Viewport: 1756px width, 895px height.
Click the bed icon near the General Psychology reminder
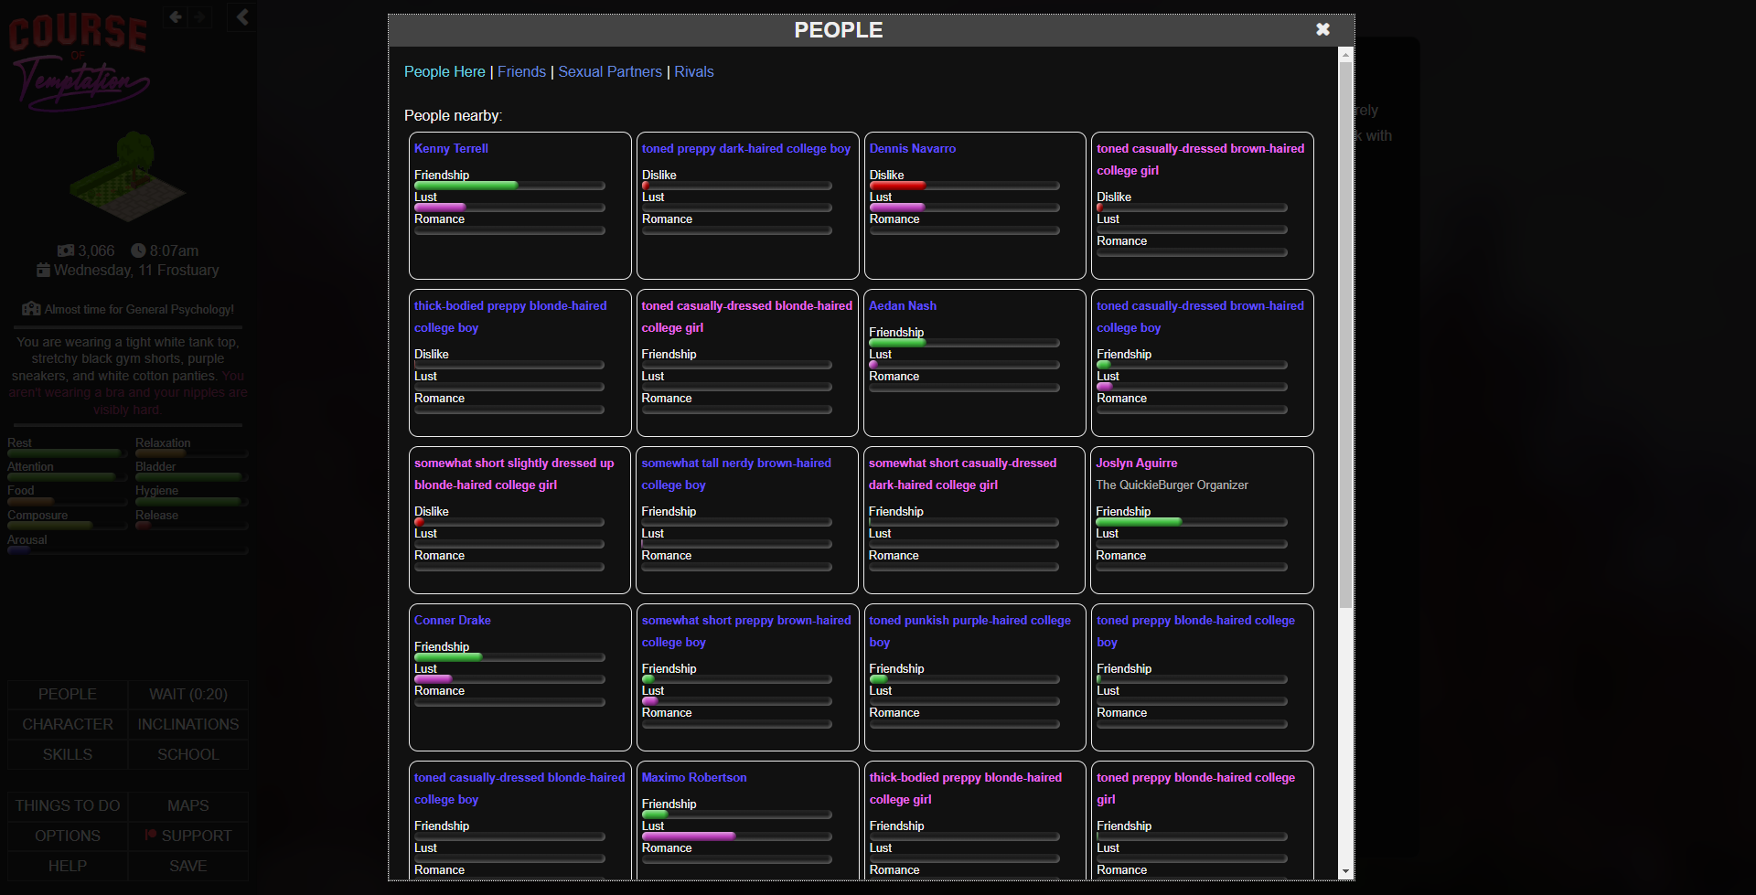(30, 309)
